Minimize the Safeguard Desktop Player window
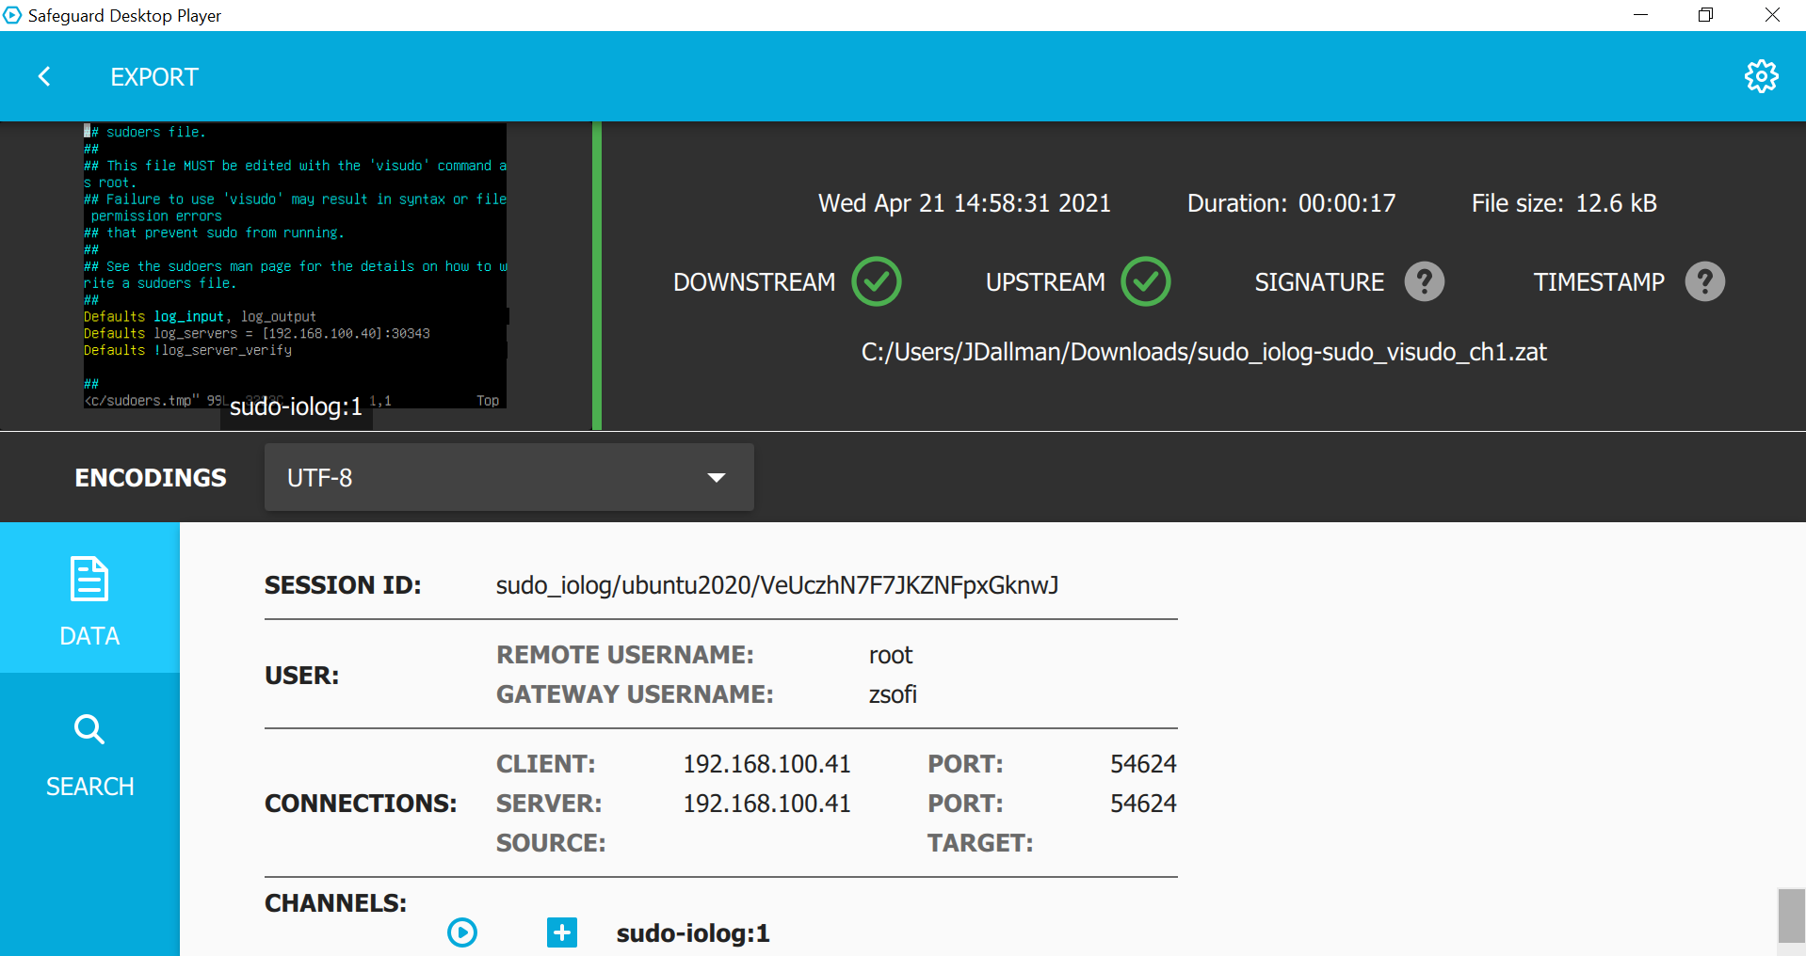This screenshot has width=1806, height=956. point(1640,15)
